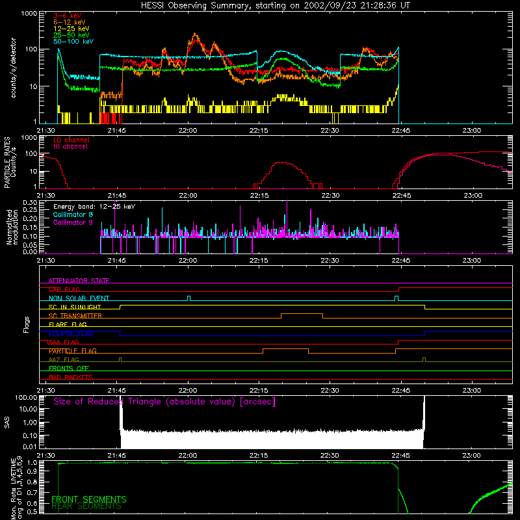520x520 pixels.
Task: Click the particle rate bump near 22:20
Action: (283, 162)
